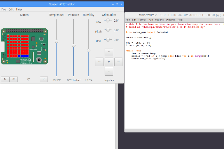The height and width of the screenshot is (149, 224).
Task: Rotate the Sense HAT screen clockwise
Action: (5, 79)
